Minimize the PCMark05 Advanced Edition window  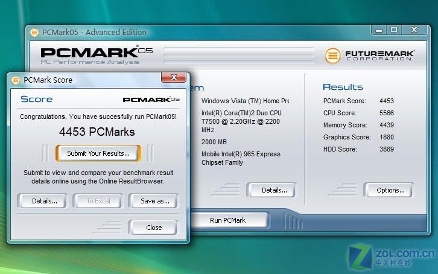click(379, 30)
